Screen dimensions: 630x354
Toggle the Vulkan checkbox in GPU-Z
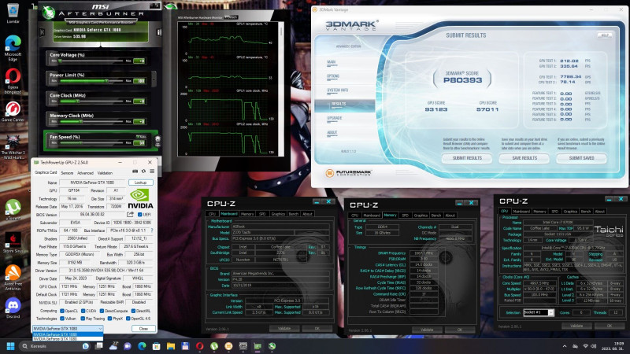(x=62, y=319)
